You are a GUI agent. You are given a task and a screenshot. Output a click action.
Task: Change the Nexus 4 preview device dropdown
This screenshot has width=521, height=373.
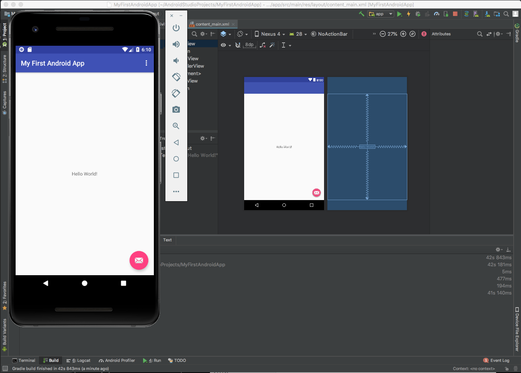point(270,34)
